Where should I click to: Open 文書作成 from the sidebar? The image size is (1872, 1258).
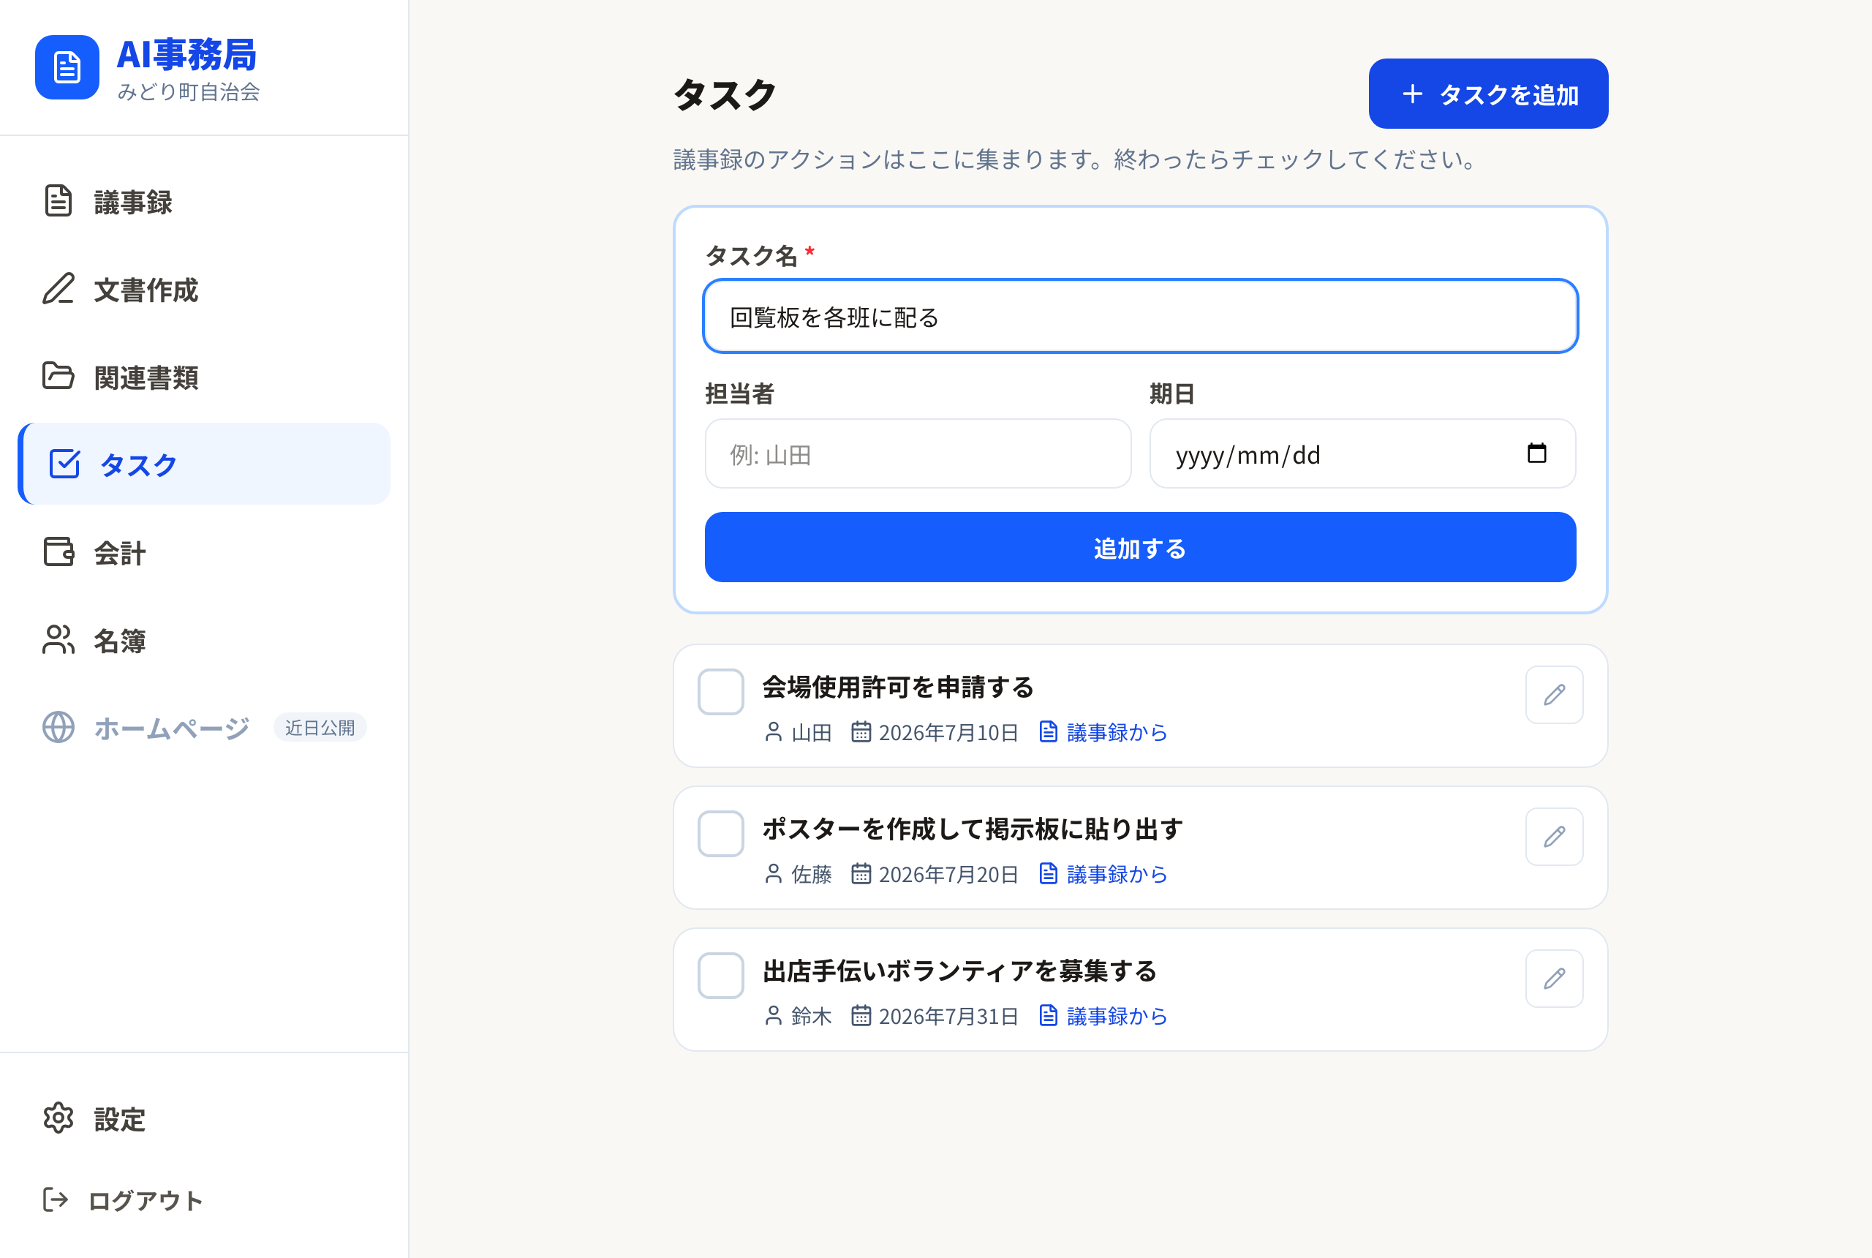click(204, 289)
